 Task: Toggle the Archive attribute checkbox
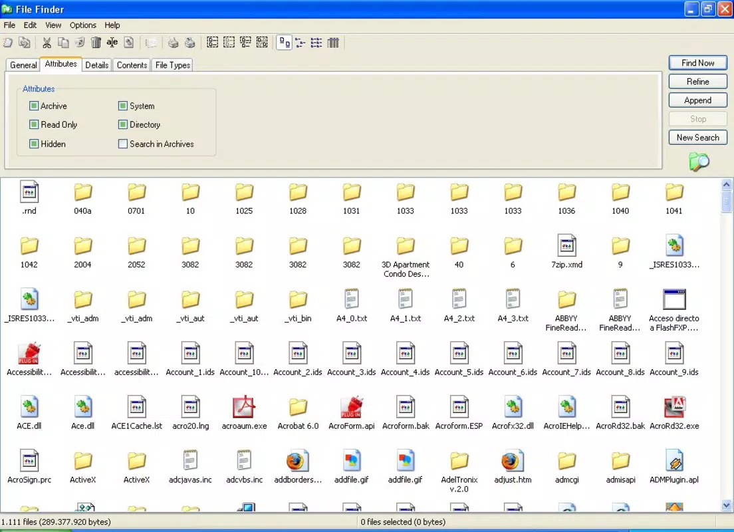tap(34, 106)
